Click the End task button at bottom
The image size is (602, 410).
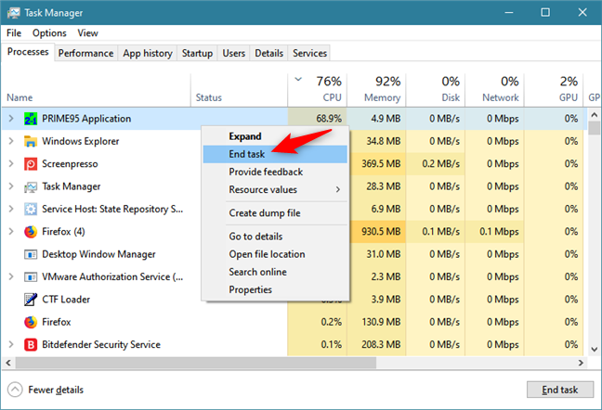click(x=560, y=391)
